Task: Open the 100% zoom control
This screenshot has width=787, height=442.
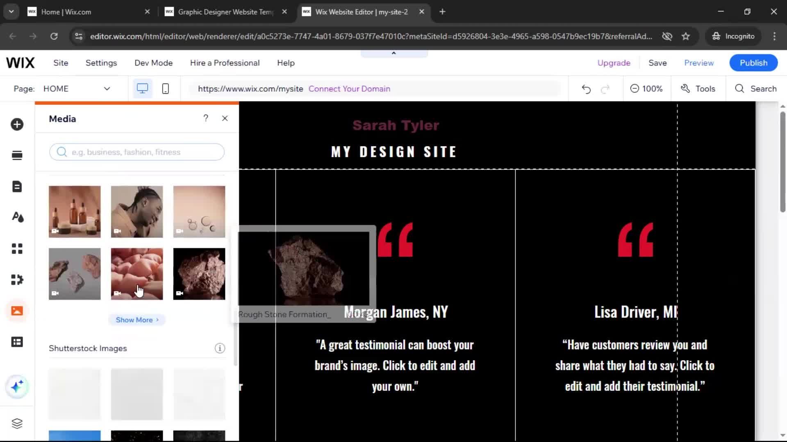Action: coord(646,89)
